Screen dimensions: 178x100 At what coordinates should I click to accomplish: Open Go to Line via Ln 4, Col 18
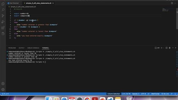coord(126,94)
